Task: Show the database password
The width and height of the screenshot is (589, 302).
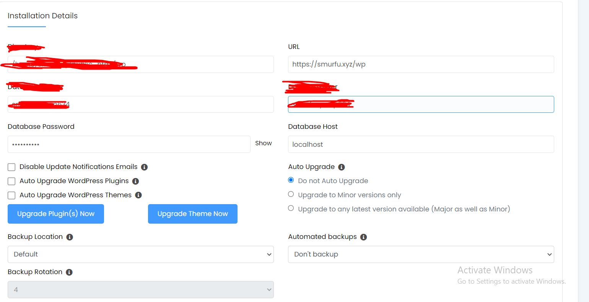Action: pyautogui.click(x=264, y=143)
